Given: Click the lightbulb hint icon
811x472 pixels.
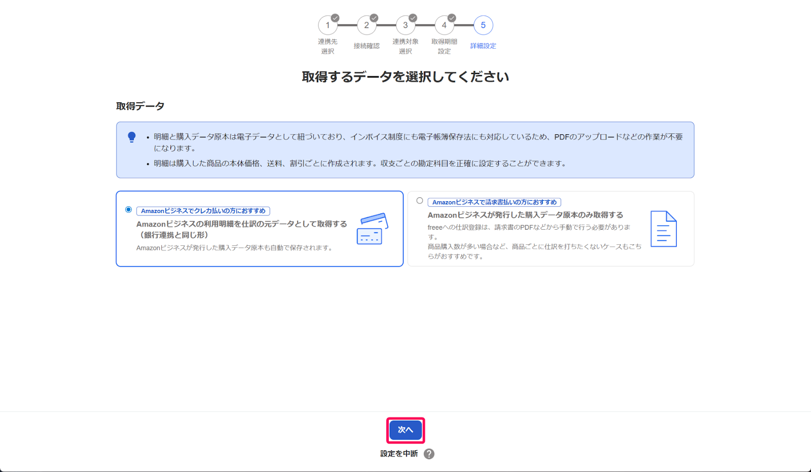Looking at the screenshot, I should [132, 137].
